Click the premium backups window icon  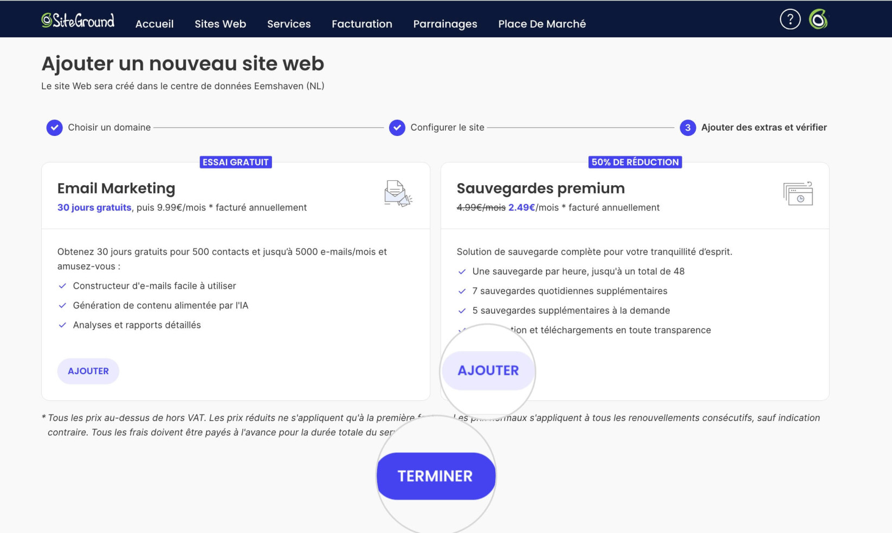pos(798,193)
